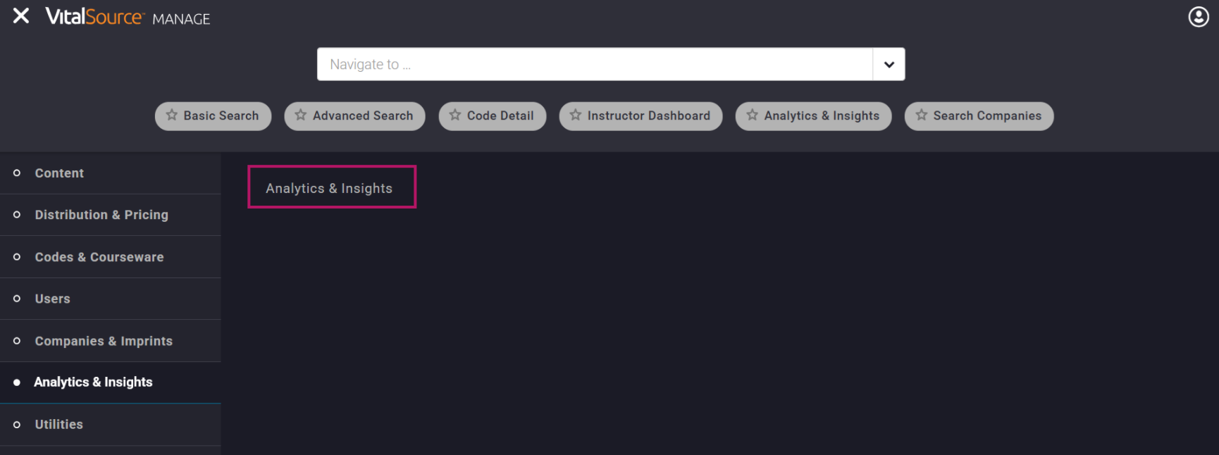Click star on Analytics & Insights chip
Viewport: 1219px width, 455px height.
coord(753,116)
